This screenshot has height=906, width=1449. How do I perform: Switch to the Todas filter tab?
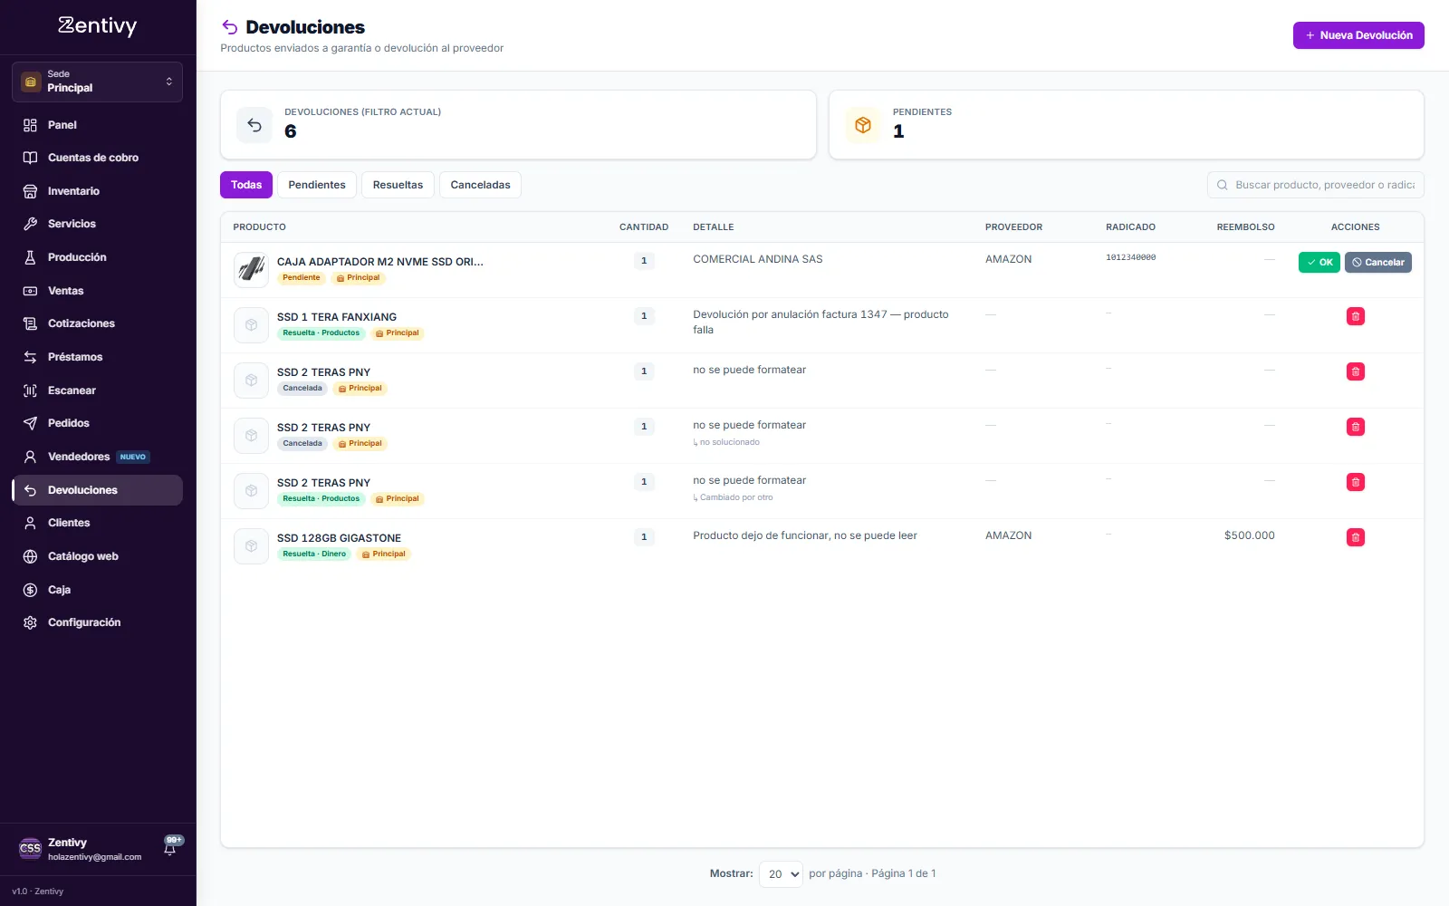(246, 185)
